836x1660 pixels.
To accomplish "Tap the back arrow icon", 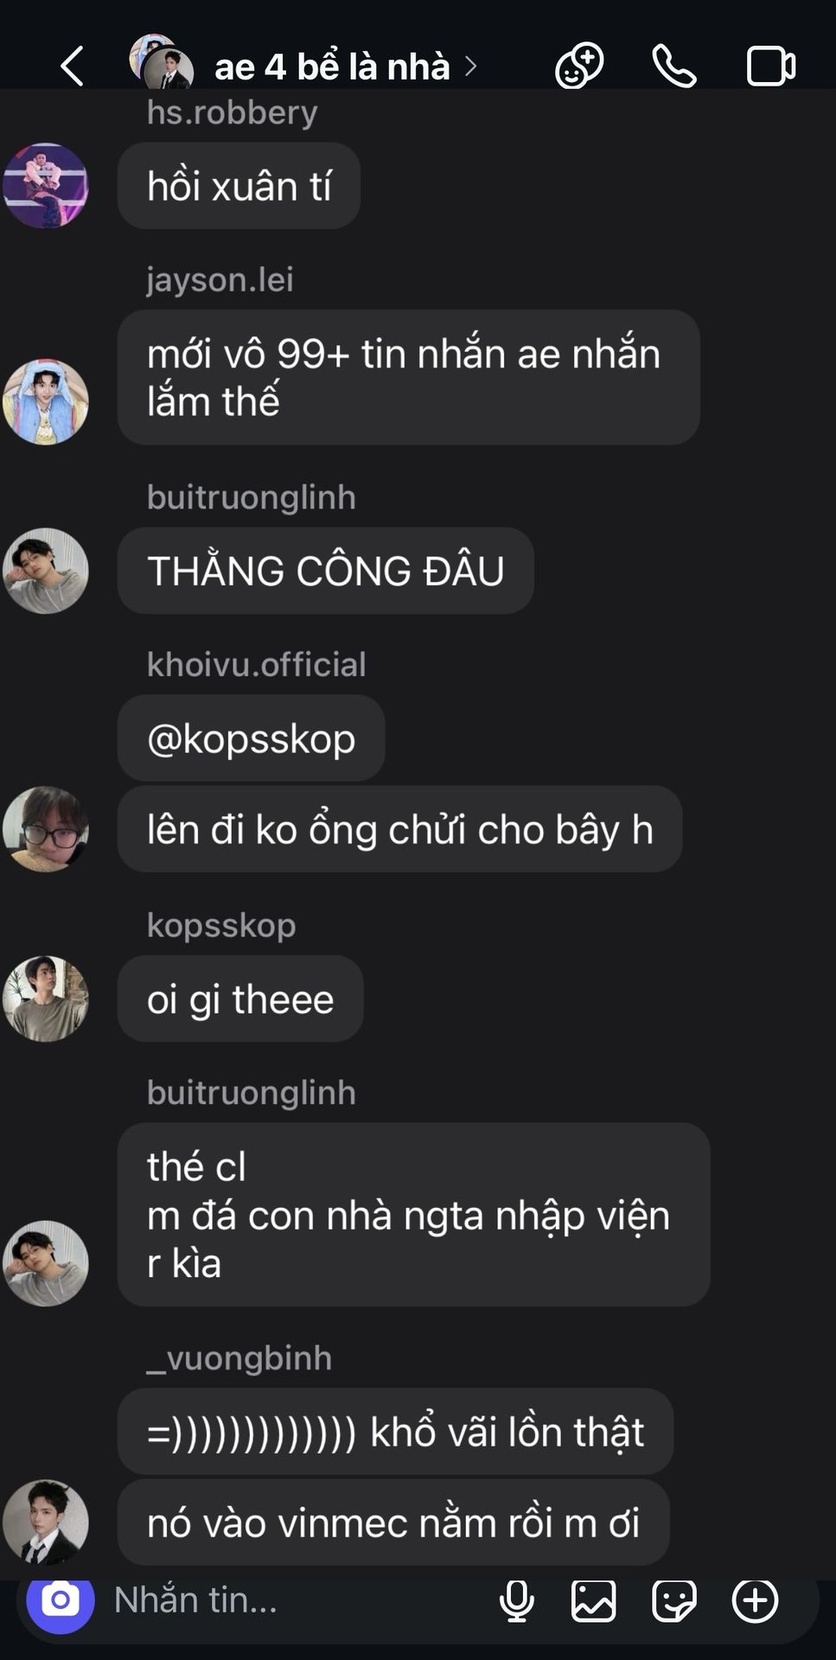I will (x=73, y=67).
